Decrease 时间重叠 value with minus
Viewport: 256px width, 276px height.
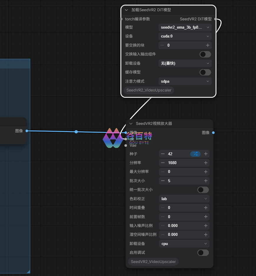163,208
